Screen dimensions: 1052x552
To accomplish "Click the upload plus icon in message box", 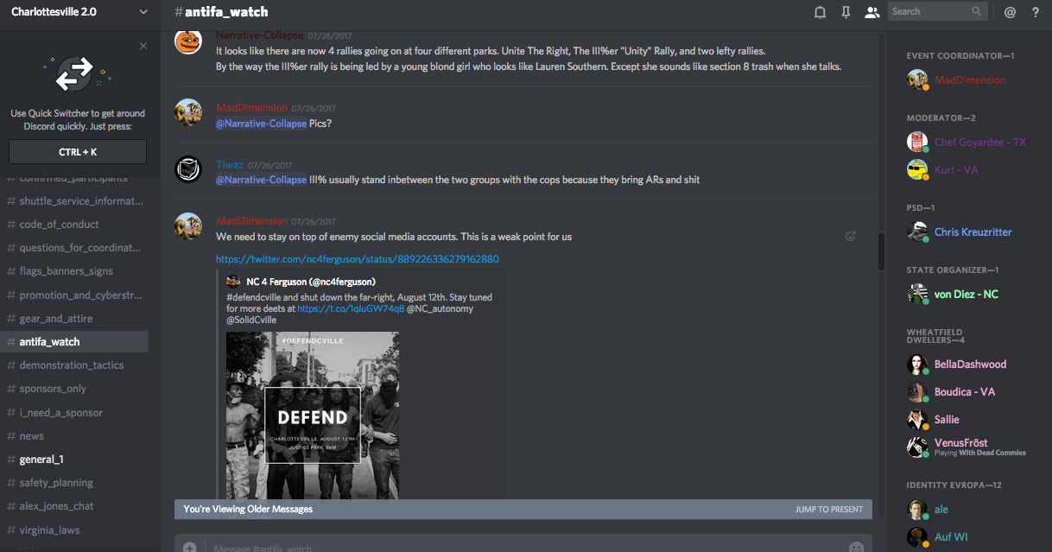I will coord(189,547).
